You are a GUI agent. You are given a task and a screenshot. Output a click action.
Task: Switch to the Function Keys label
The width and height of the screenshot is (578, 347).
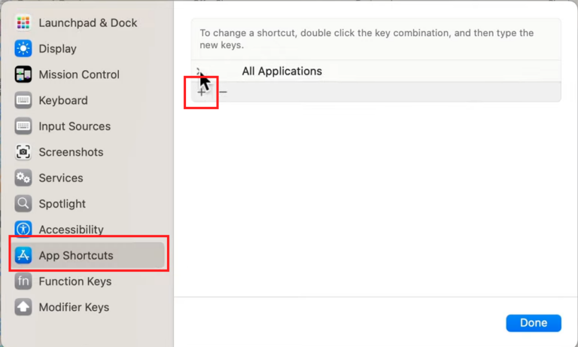point(75,282)
